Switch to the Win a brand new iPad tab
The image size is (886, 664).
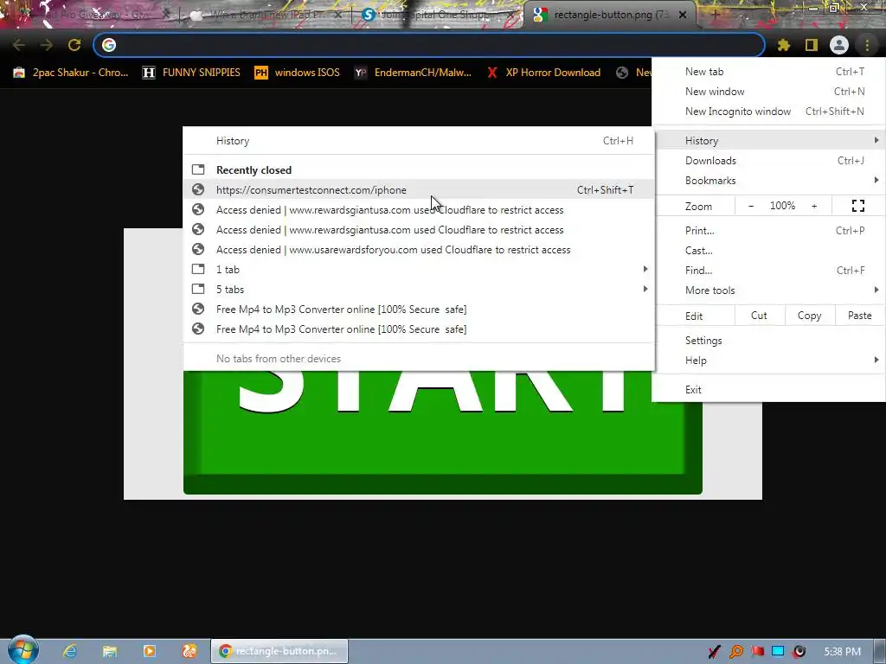(x=266, y=15)
